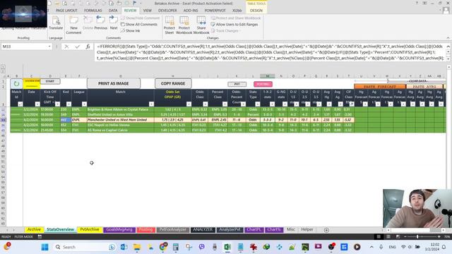
Task: Add a new sheet with plus icon
Action: click(326, 230)
